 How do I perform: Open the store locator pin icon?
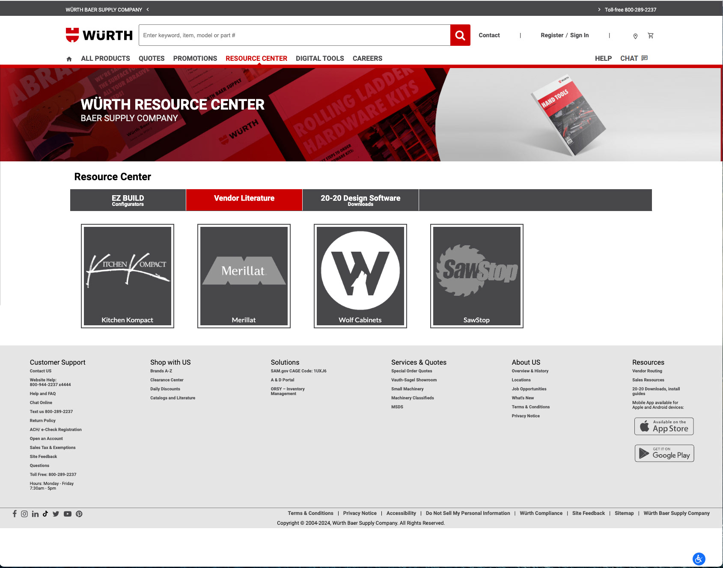635,36
